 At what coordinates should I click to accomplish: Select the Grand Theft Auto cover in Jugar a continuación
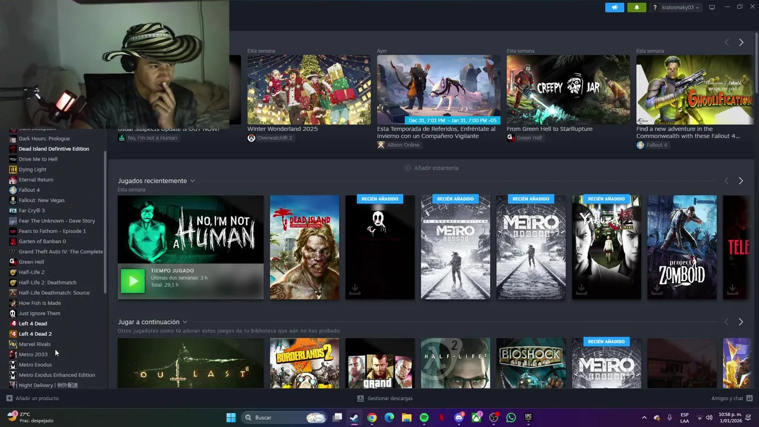(x=380, y=363)
